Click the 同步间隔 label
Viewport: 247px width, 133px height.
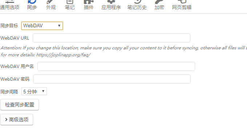point(9,92)
